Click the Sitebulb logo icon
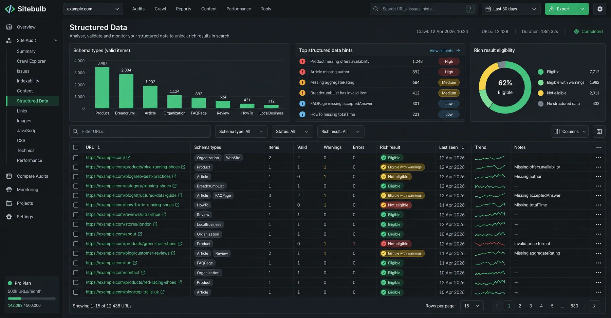This screenshot has width=611, height=318. [x=10, y=9]
